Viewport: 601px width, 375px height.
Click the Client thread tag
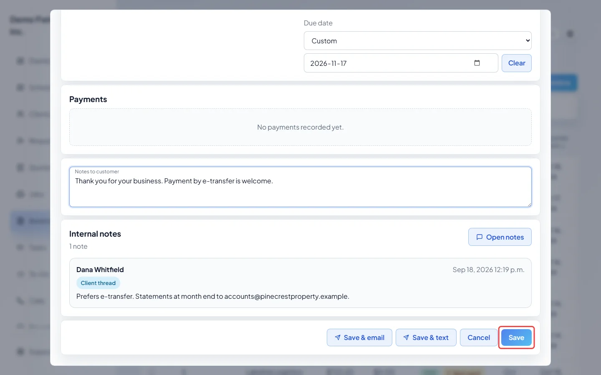point(98,283)
